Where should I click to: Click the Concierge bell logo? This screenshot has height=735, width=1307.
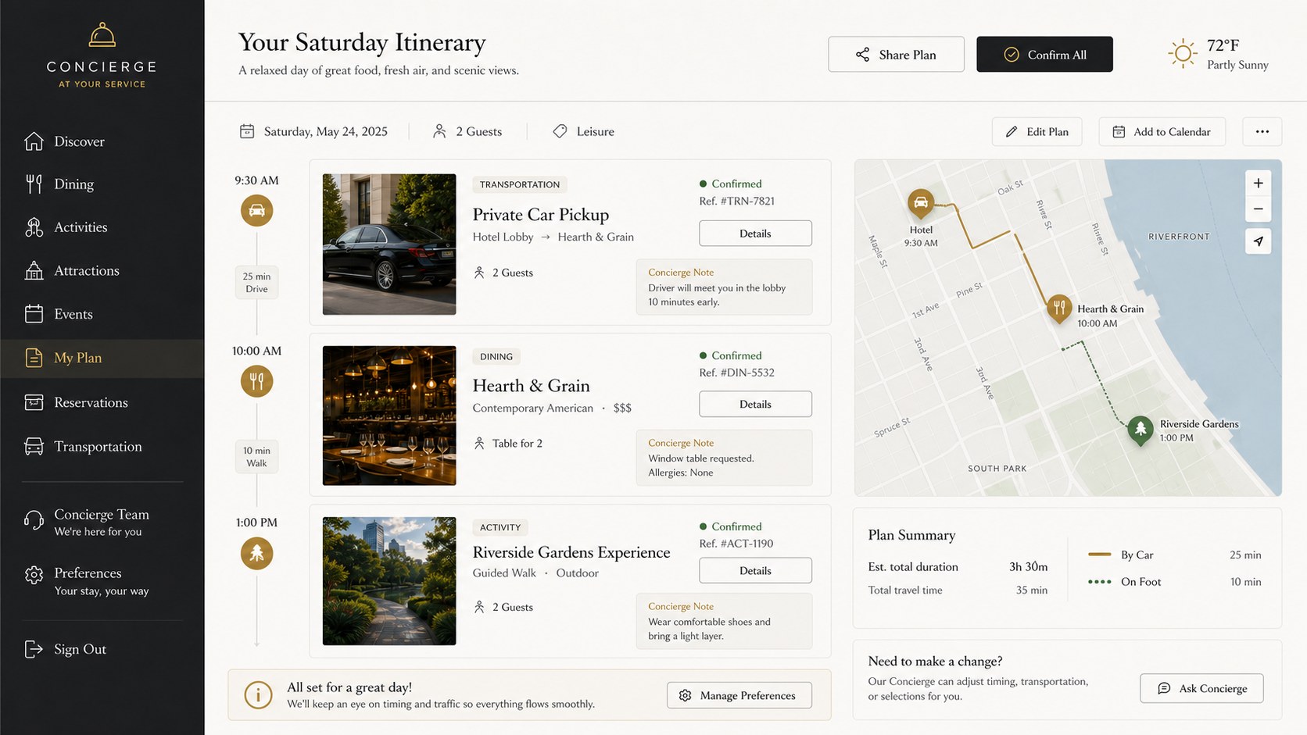click(102, 35)
